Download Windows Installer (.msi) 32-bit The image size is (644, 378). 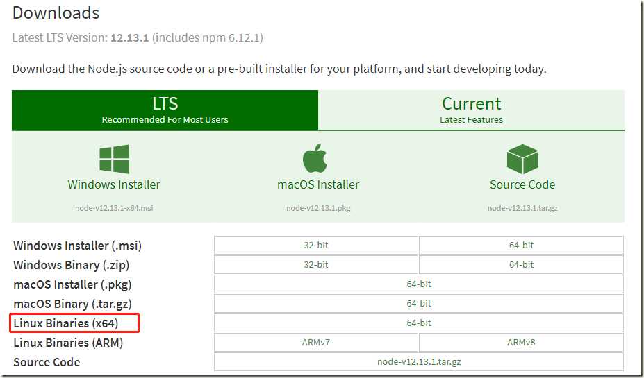click(x=316, y=245)
